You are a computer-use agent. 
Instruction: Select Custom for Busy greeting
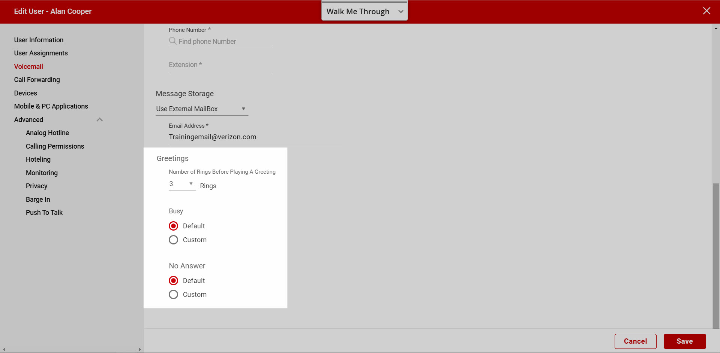point(173,240)
